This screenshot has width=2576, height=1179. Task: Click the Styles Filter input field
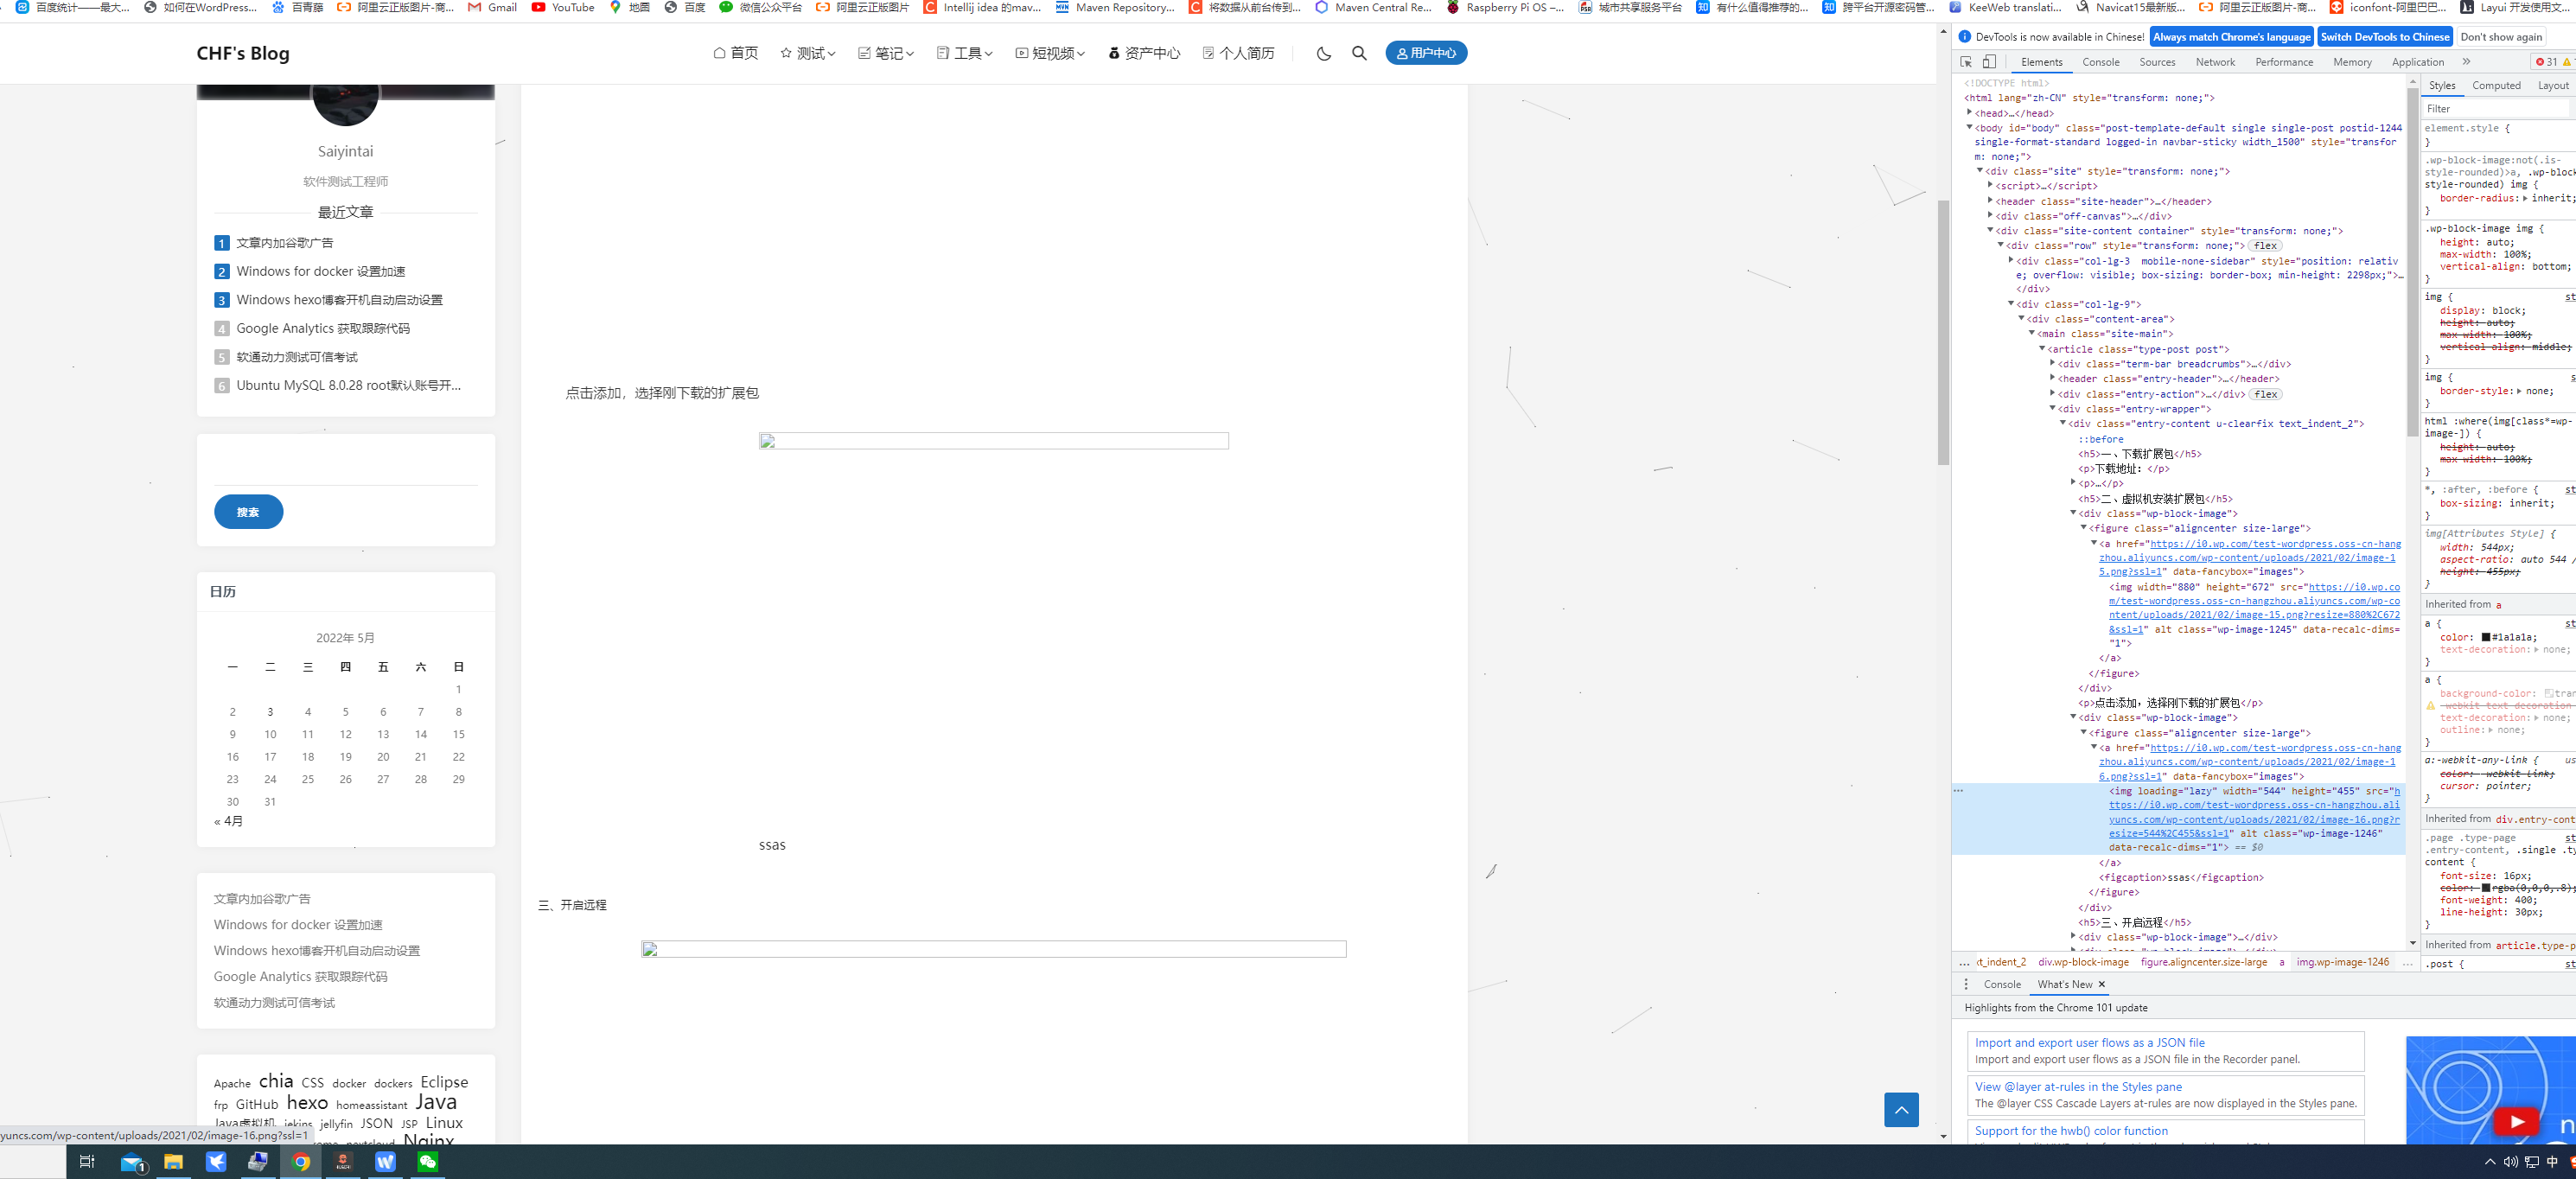(2495, 108)
